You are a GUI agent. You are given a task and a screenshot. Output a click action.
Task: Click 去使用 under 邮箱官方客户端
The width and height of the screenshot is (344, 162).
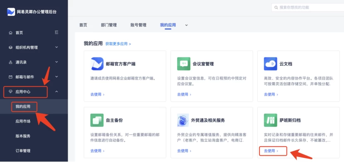pyautogui.click(x=97, y=94)
